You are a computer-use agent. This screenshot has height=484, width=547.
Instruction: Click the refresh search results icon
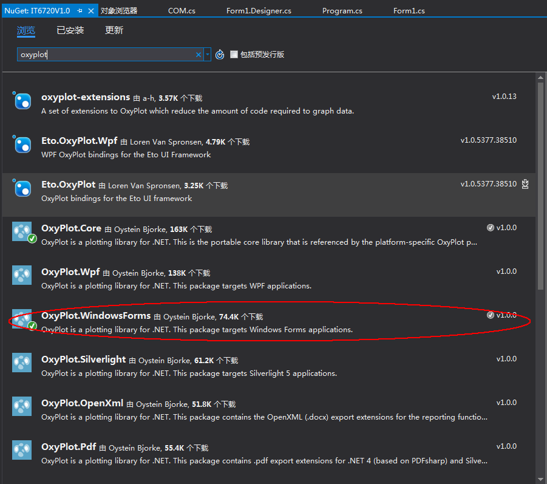(x=220, y=55)
